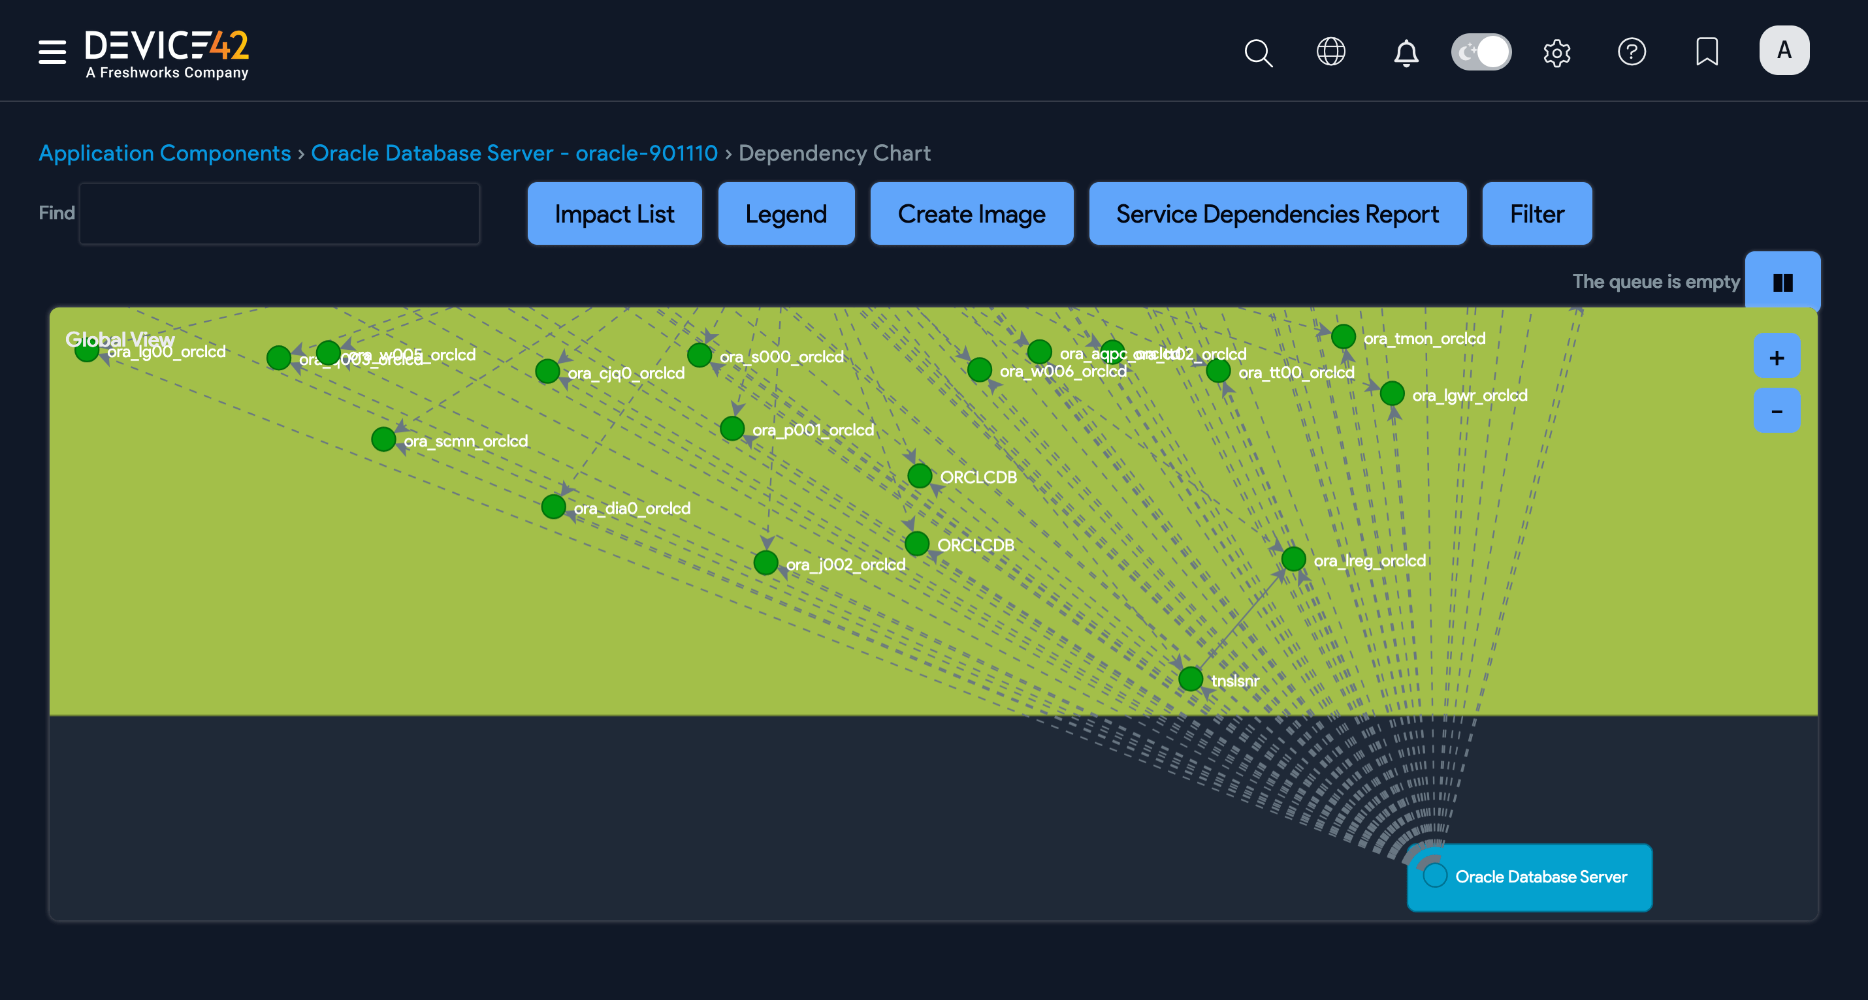Toggle the dark/light theme switch
Viewport: 1868px width, 1000px height.
click(1481, 51)
